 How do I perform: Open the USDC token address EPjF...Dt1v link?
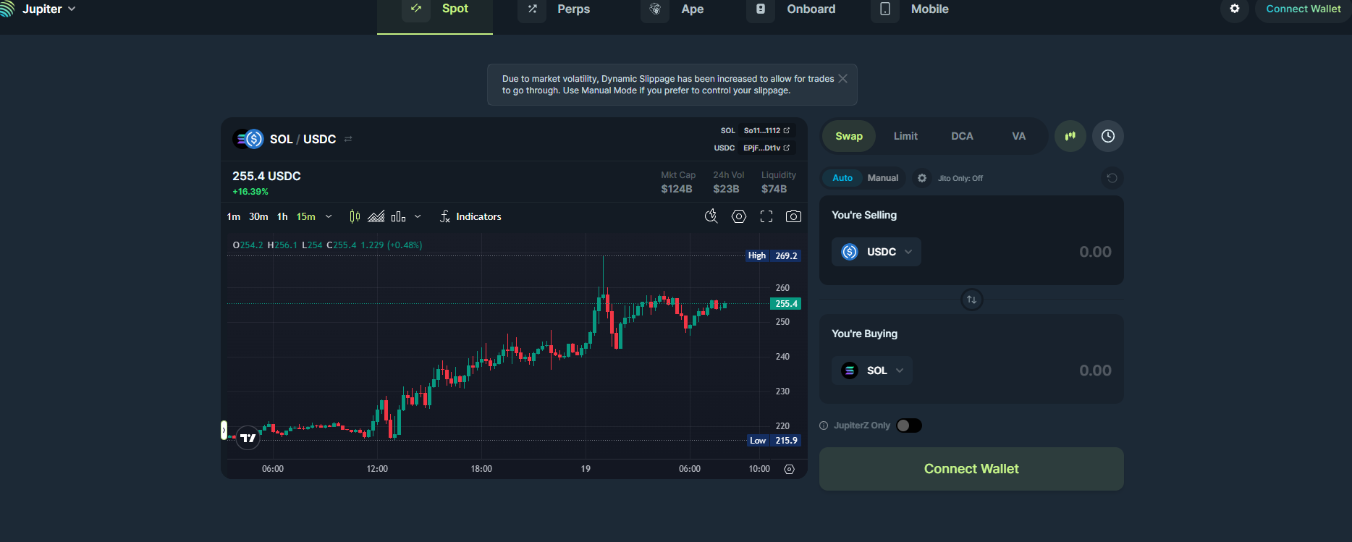coord(766,148)
